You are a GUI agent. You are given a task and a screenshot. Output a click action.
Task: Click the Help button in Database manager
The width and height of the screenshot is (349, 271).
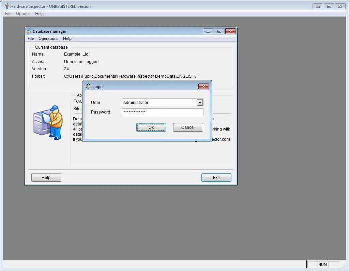tap(46, 178)
